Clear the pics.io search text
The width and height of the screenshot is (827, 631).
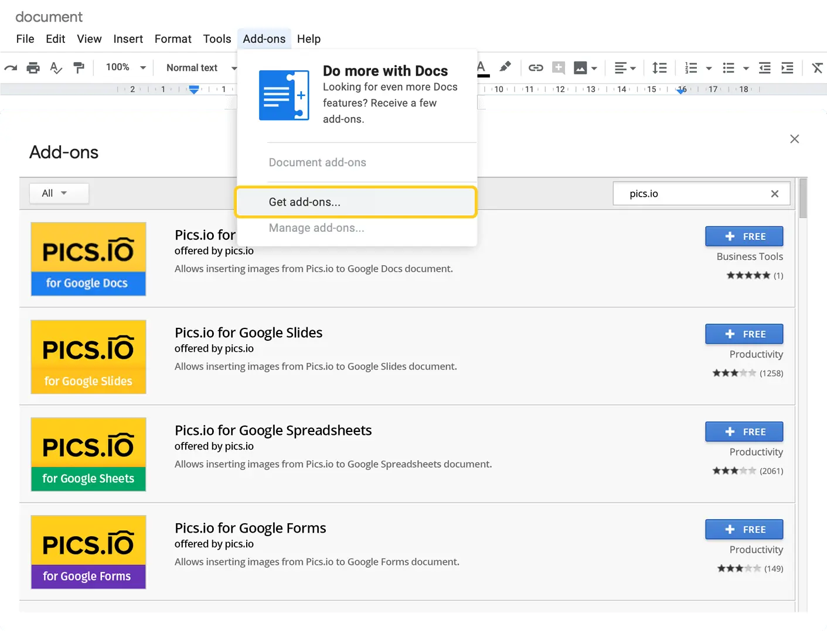[x=775, y=194]
